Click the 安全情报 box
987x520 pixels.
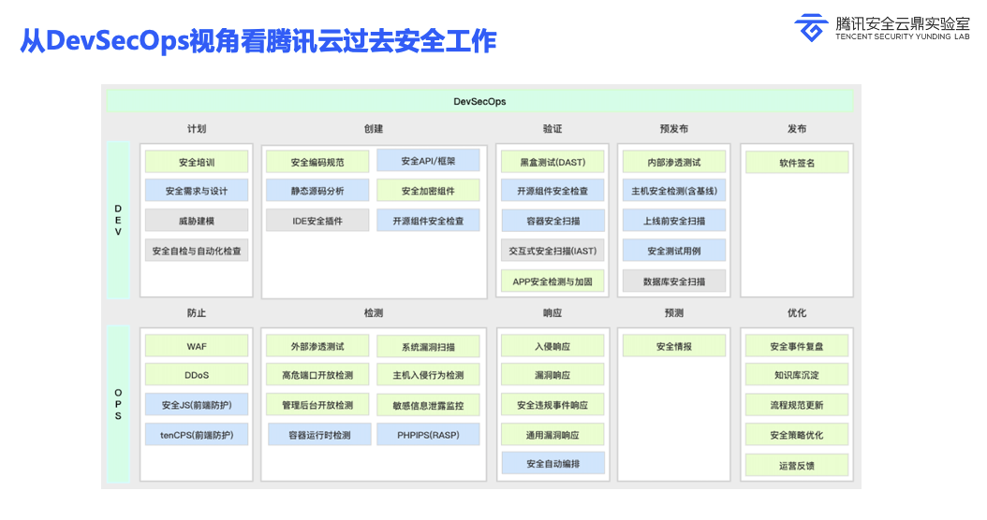coord(674,346)
